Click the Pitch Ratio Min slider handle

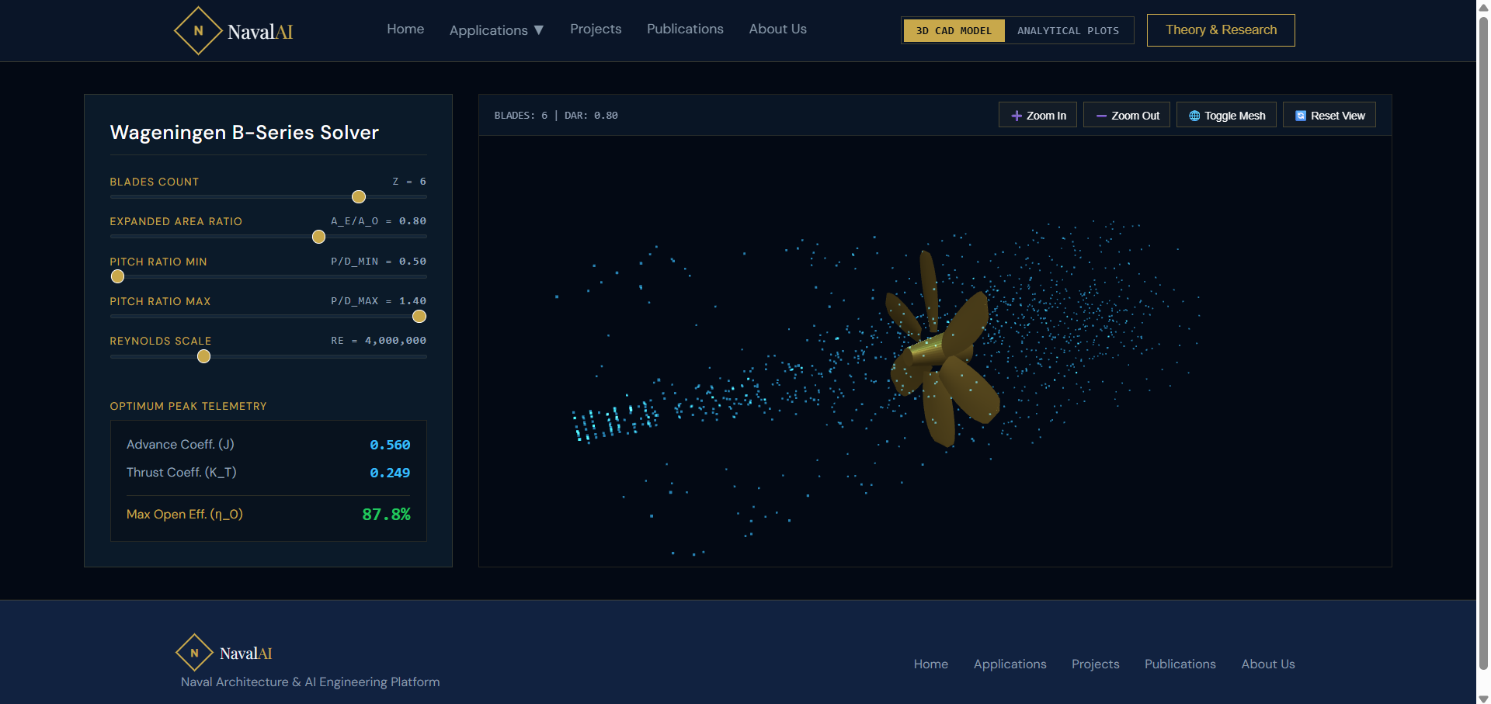tap(117, 276)
